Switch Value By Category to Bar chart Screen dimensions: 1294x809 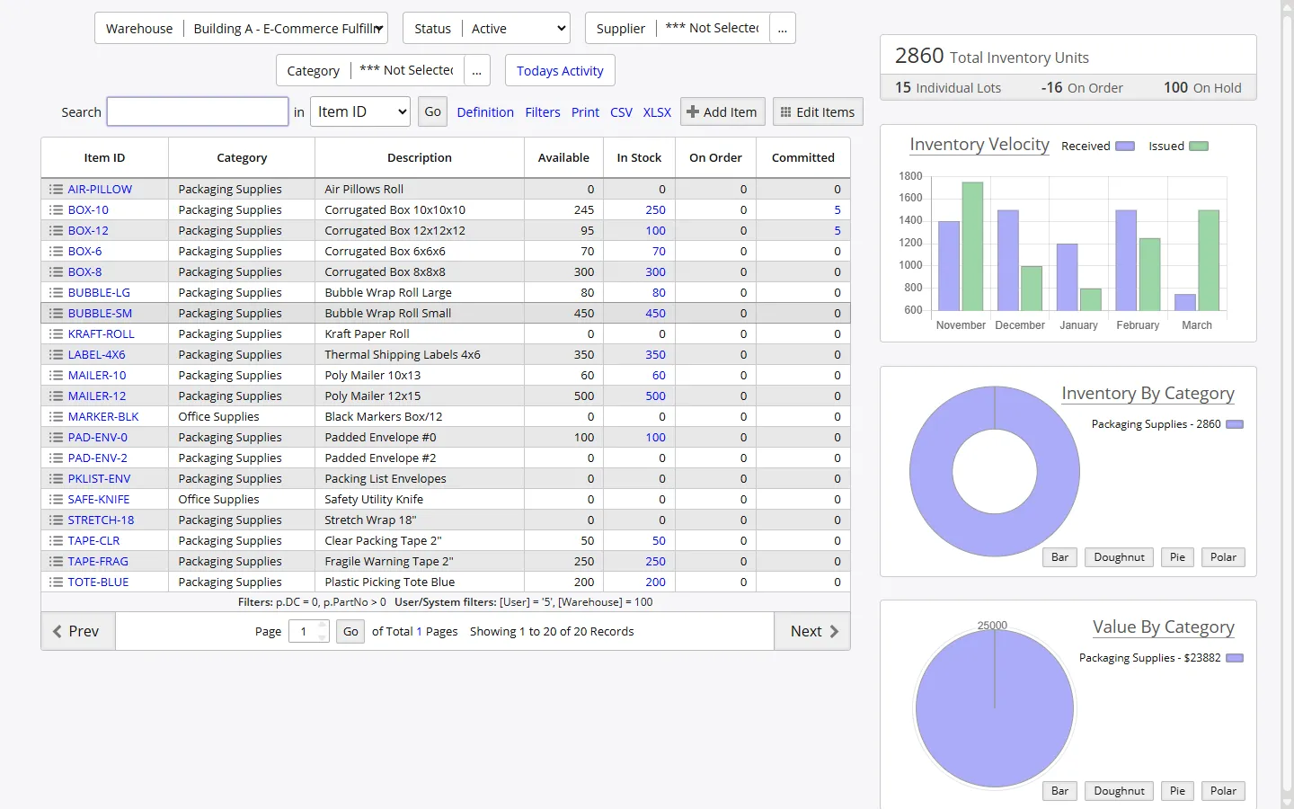(x=1059, y=790)
